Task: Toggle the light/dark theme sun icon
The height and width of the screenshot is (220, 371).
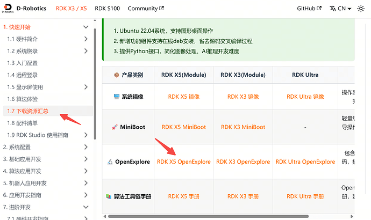Action: click(x=361, y=9)
